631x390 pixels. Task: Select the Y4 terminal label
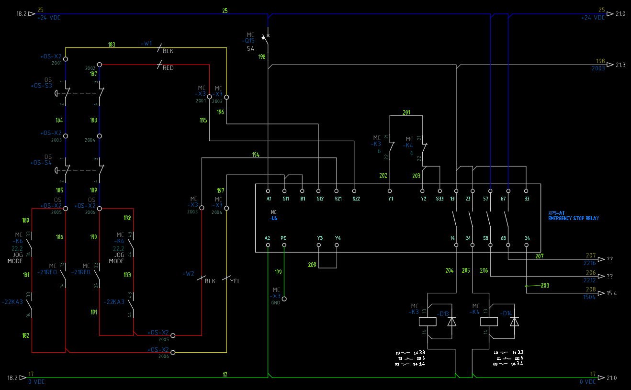[x=338, y=238]
